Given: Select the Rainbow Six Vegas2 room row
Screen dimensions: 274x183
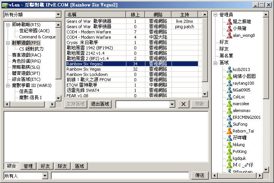Looking at the screenshot, I should point(132,64).
